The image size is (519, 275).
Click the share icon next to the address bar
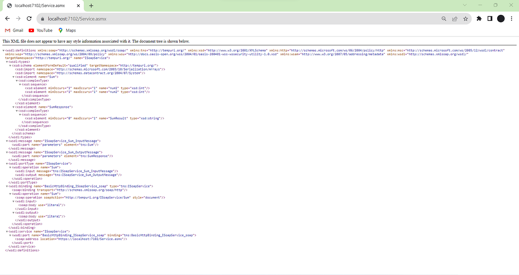pos(454,18)
